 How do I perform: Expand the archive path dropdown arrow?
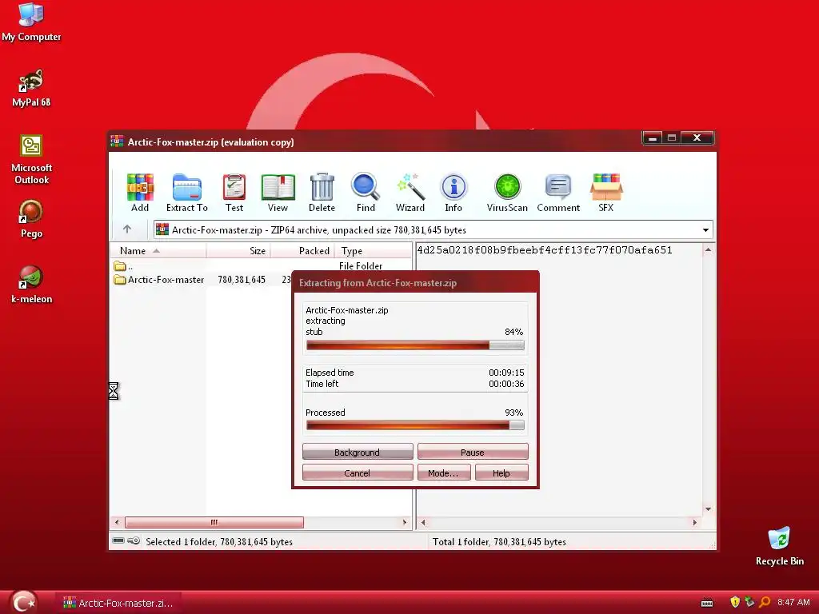[705, 229]
